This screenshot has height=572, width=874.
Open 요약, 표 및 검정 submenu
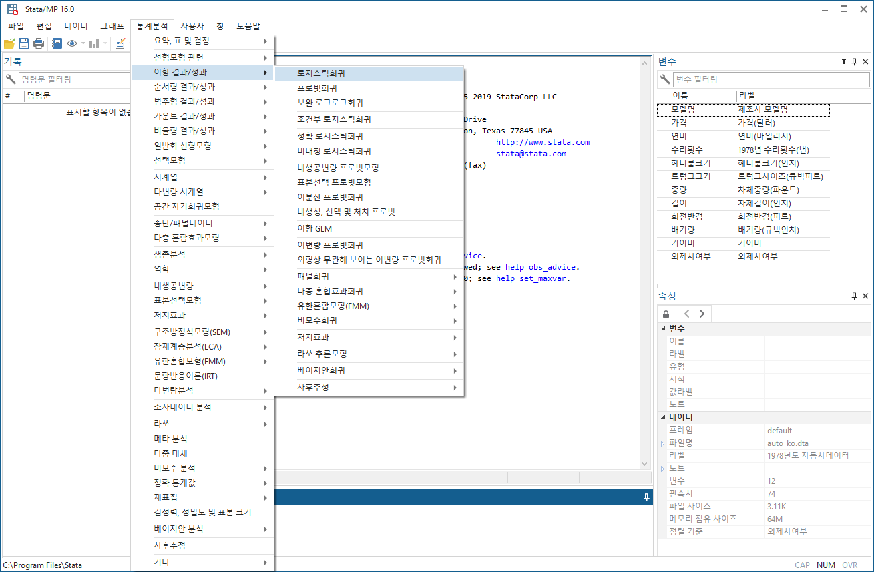202,41
